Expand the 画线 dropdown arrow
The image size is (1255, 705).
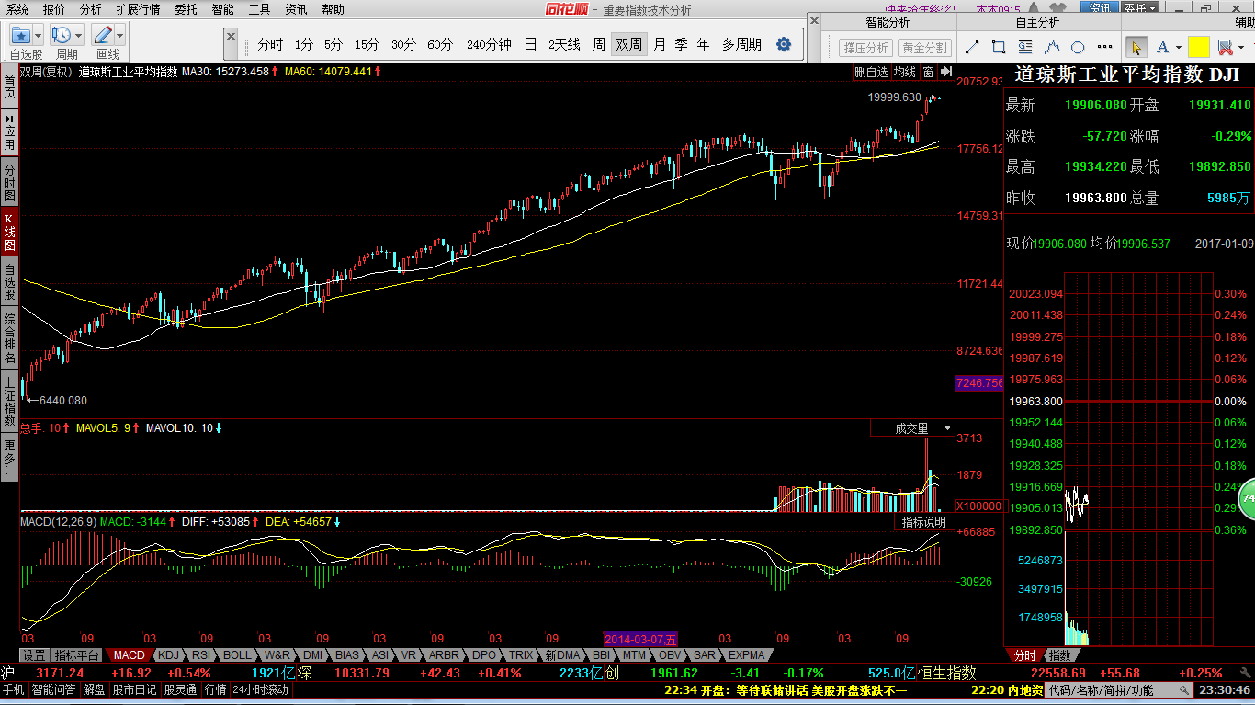tap(119, 35)
